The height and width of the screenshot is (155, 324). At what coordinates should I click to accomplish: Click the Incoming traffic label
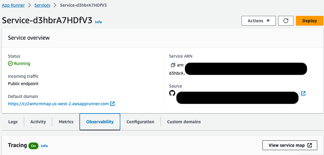(23, 76)
